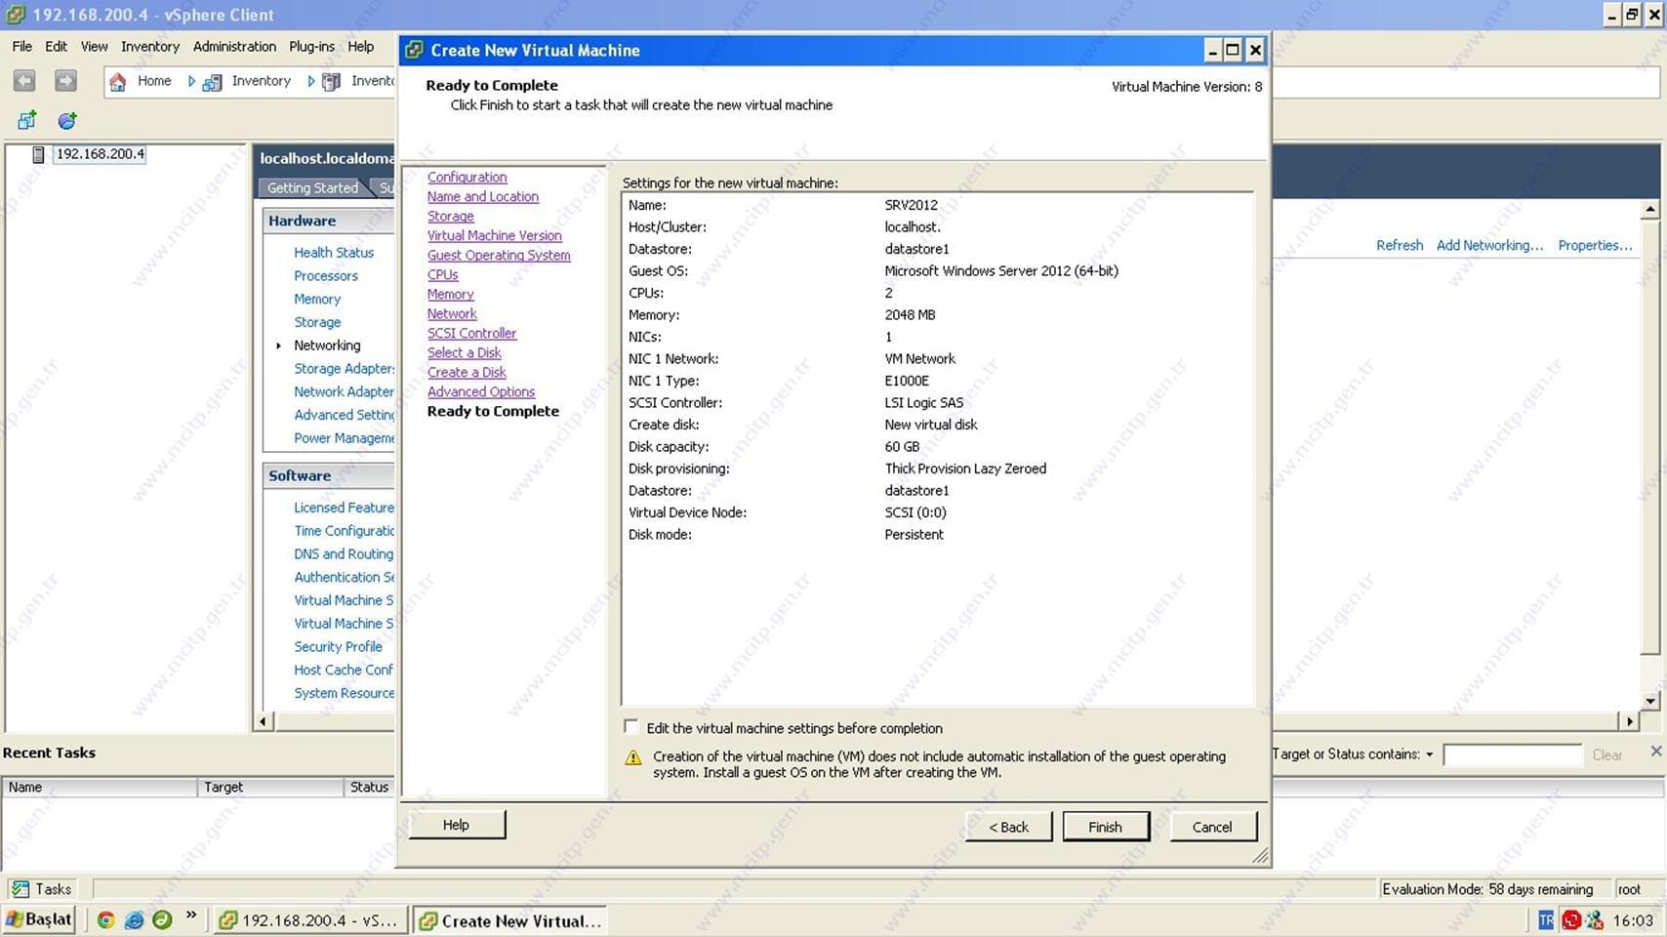Click the resource pool toolbar icon
This screenshot has width=1667, height=937.
coord(66,121)
